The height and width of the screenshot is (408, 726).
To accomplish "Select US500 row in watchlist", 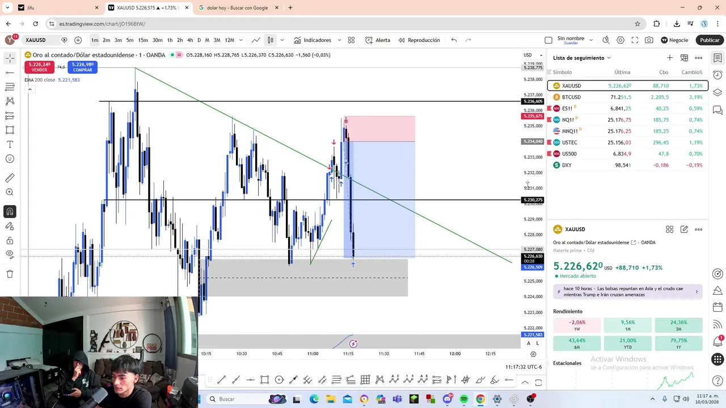I will (x=628, y=154).
